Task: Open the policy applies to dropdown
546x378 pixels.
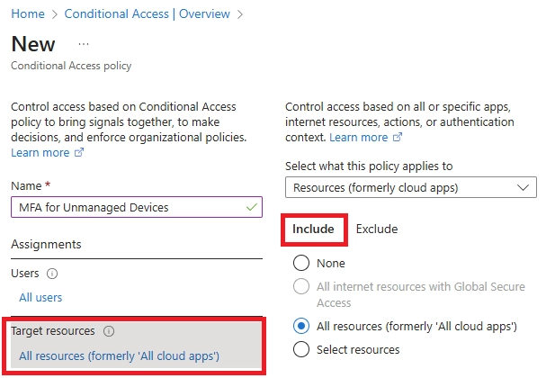Action: point(410,187)
